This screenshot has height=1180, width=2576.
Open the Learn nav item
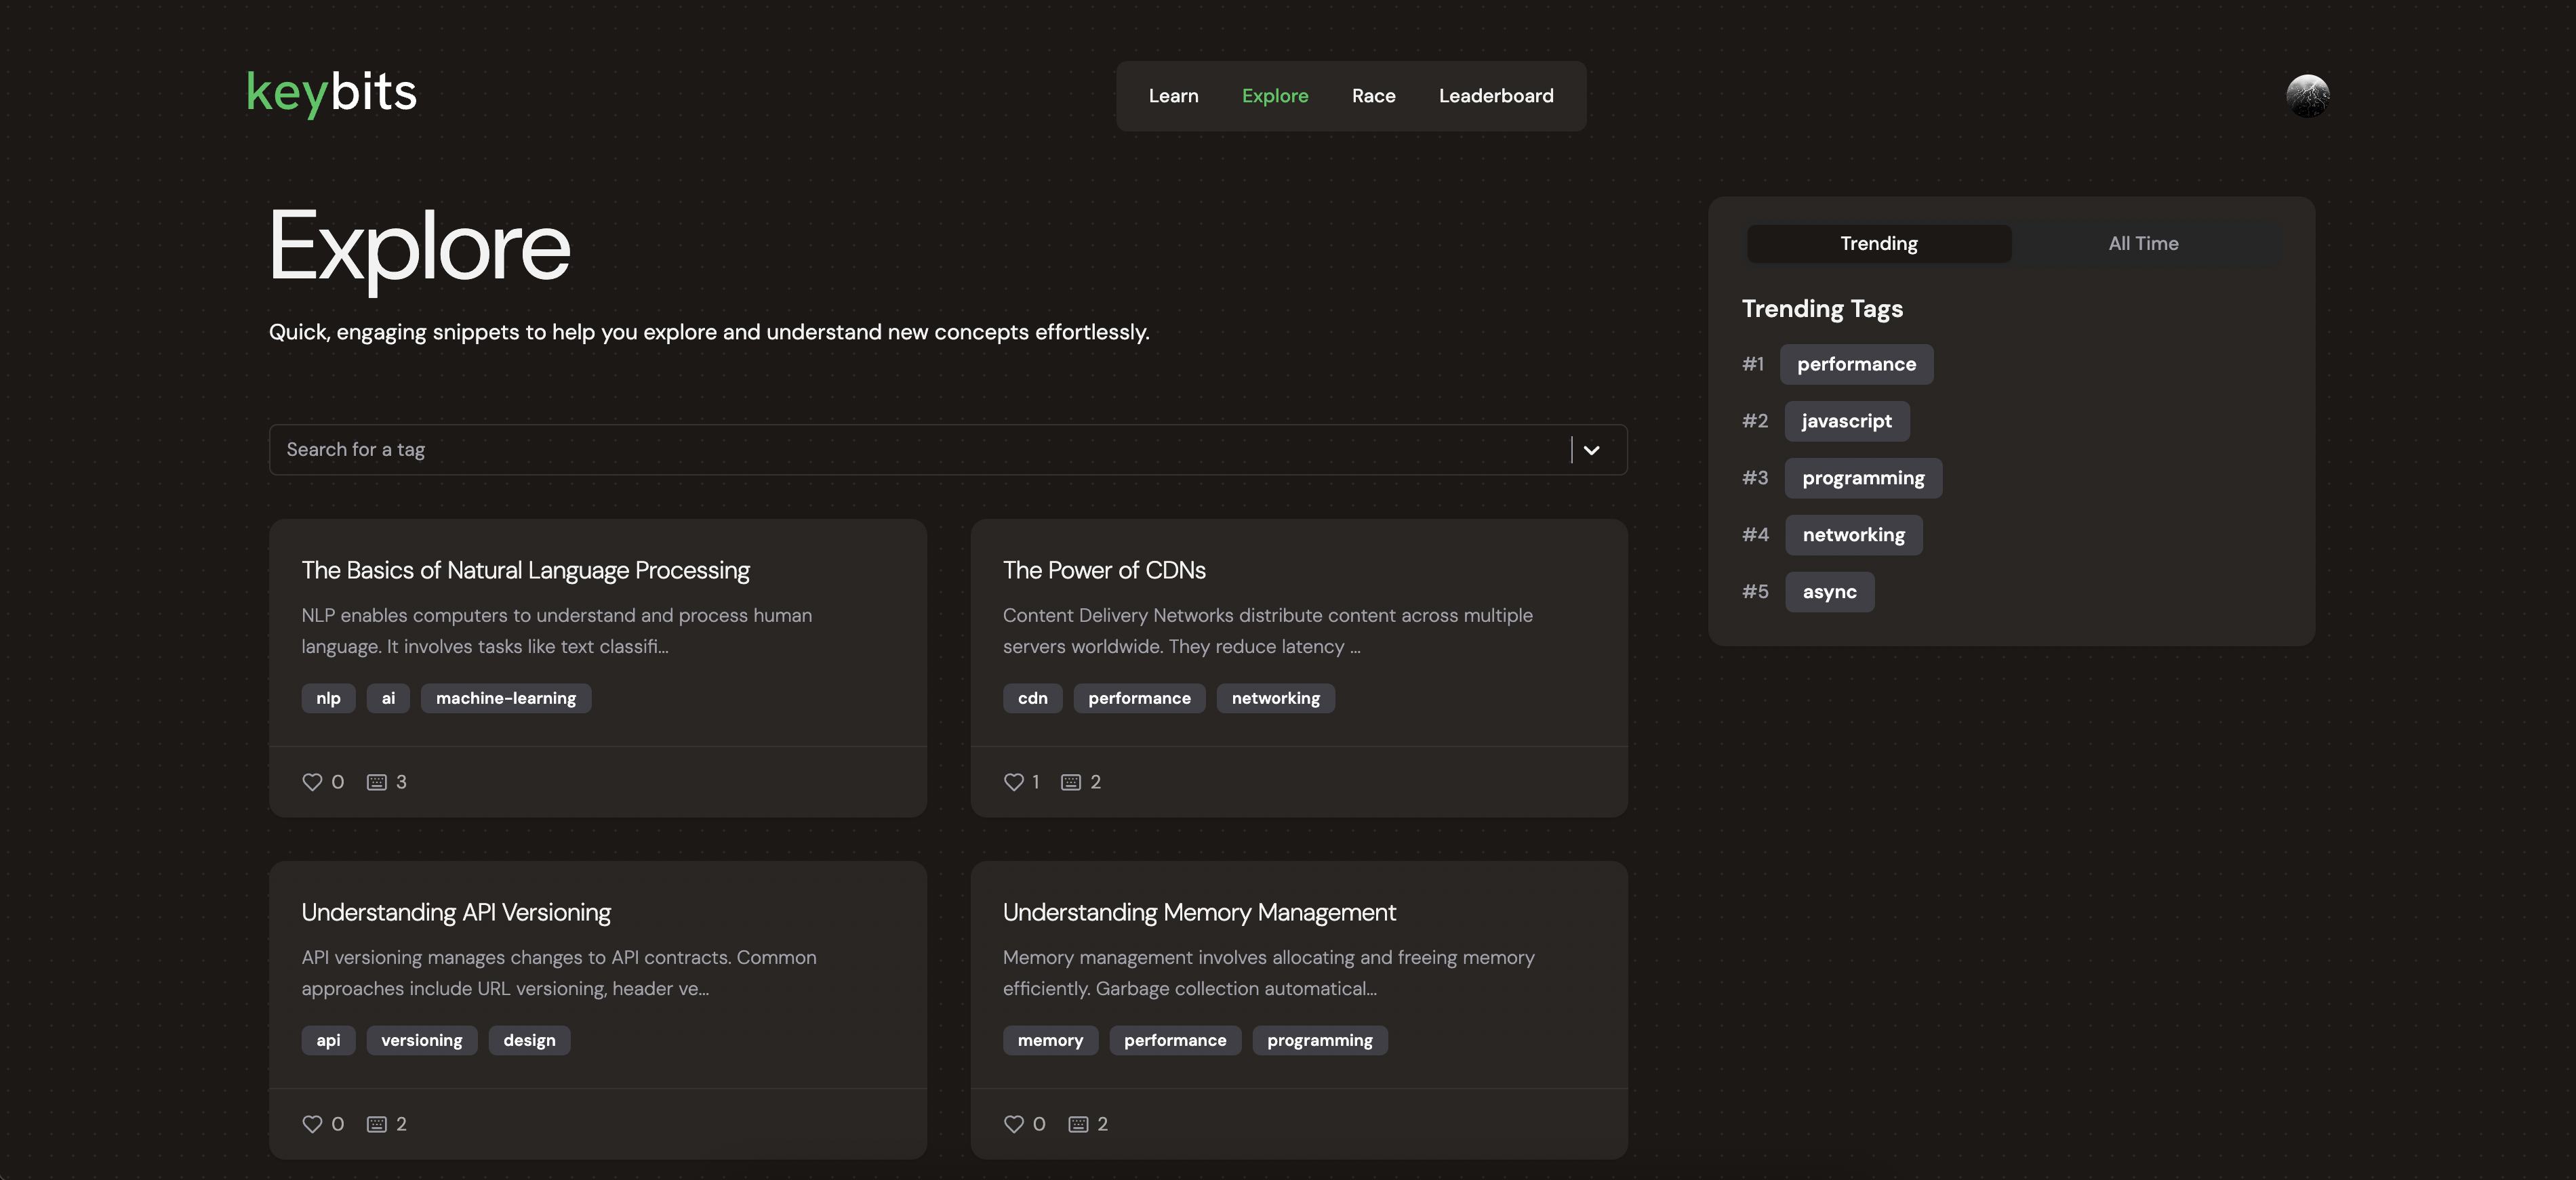pos(1173,96)
